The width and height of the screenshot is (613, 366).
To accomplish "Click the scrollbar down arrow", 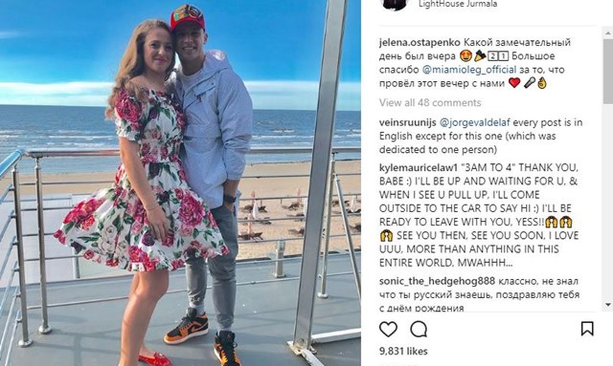I will pos(608,304).
